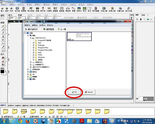Open the 向量工廠 vector factory tool
The image size is (155, 124).
120,9
